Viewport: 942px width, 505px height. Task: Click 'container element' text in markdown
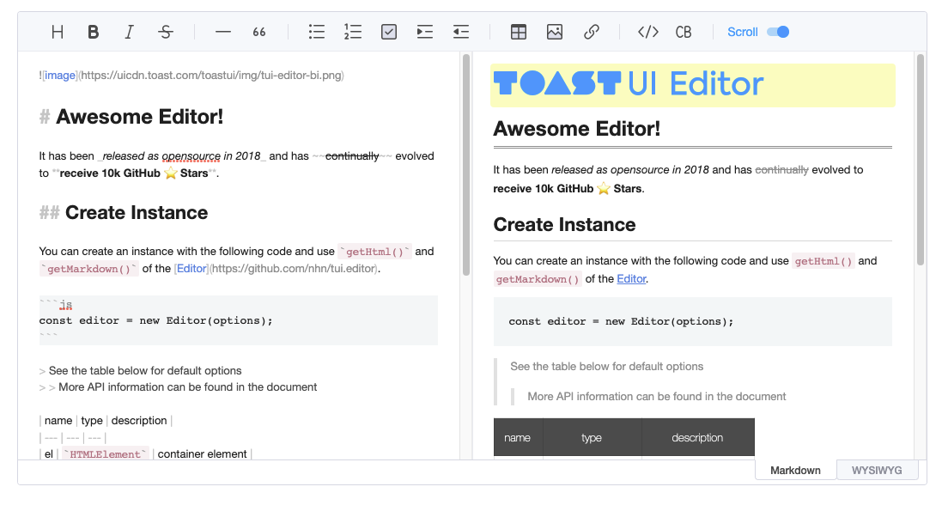point(202,453)
